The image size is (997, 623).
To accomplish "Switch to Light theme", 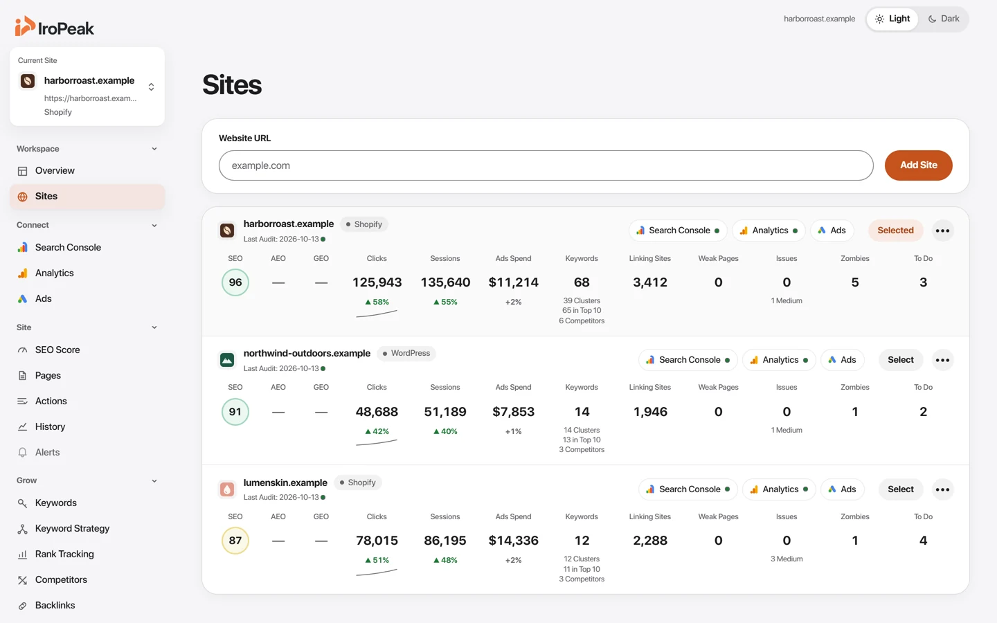I will tap(892, 19).
